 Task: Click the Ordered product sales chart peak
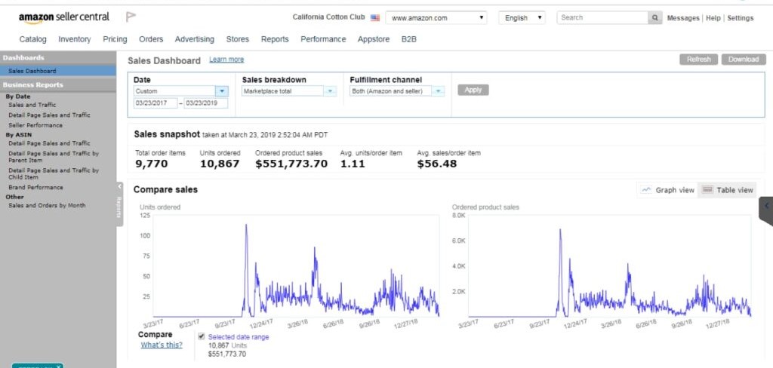tap(560, 230)
